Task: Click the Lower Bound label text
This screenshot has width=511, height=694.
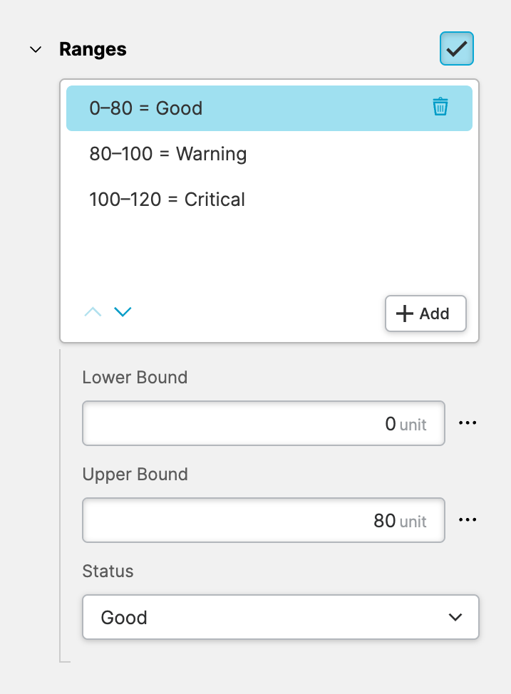Action: click(135, 378)
